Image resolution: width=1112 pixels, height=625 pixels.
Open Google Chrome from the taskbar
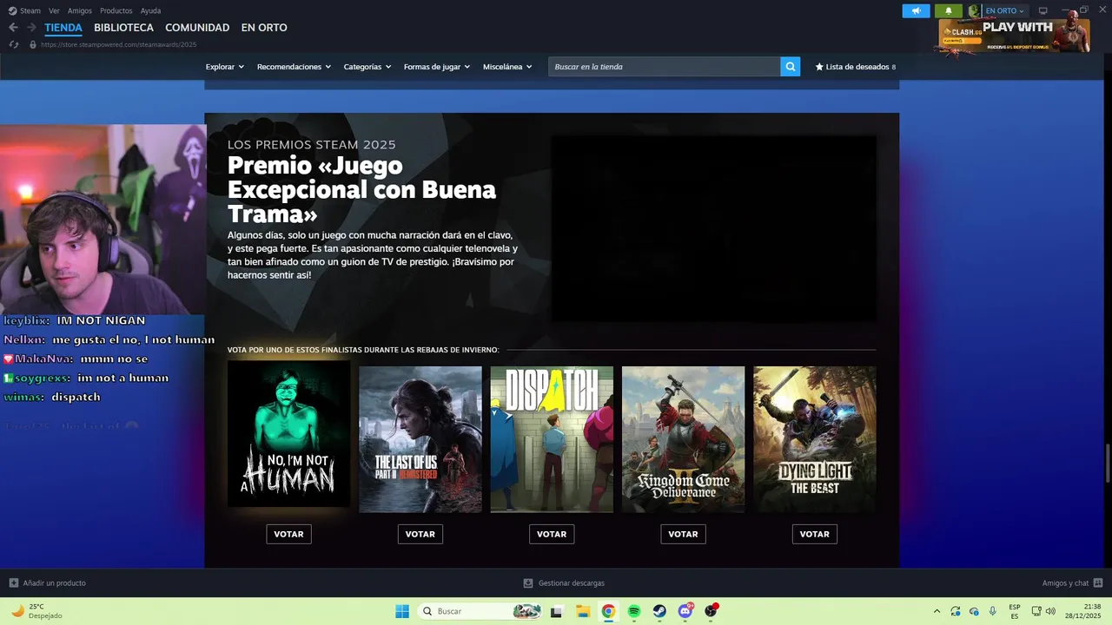(x=608, y=611)
